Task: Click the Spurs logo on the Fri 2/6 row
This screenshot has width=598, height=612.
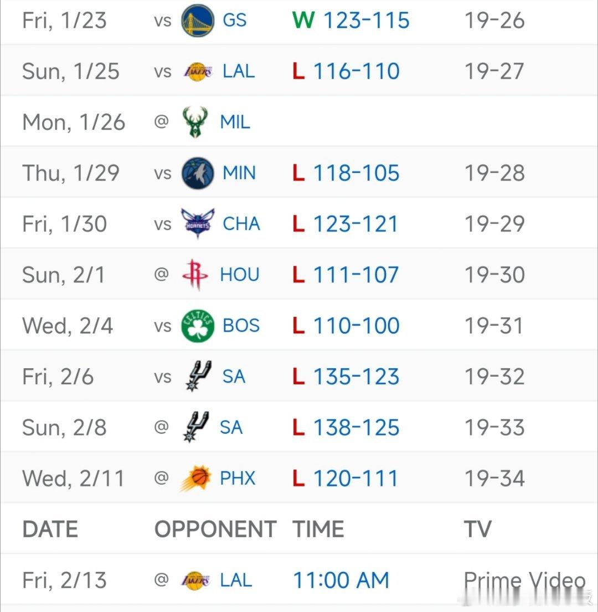Action: [198, 376]
